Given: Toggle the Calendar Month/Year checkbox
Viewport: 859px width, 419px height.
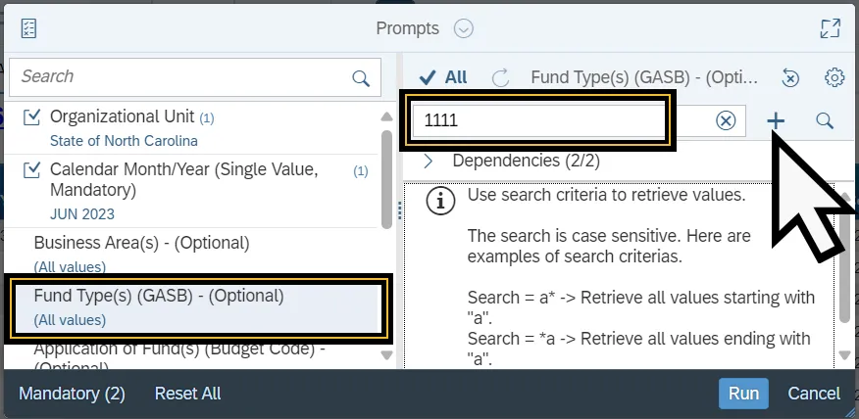Looking at the screenshot, I should tap(32, 170).
